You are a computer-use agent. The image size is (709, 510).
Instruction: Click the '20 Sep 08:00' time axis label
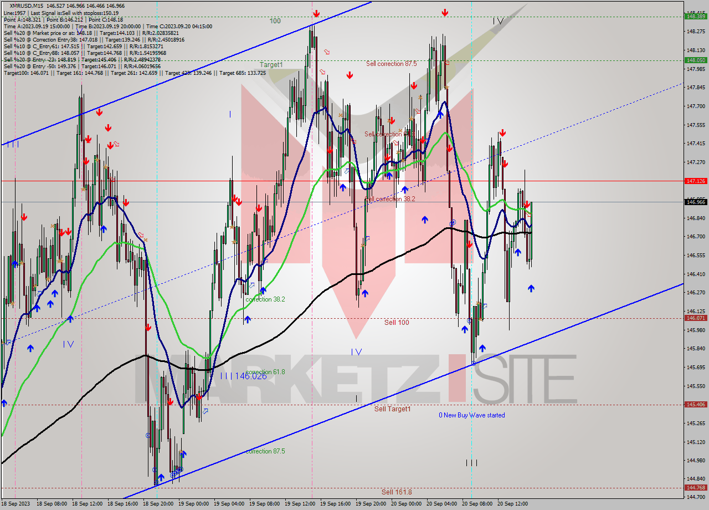click(477, 504)
